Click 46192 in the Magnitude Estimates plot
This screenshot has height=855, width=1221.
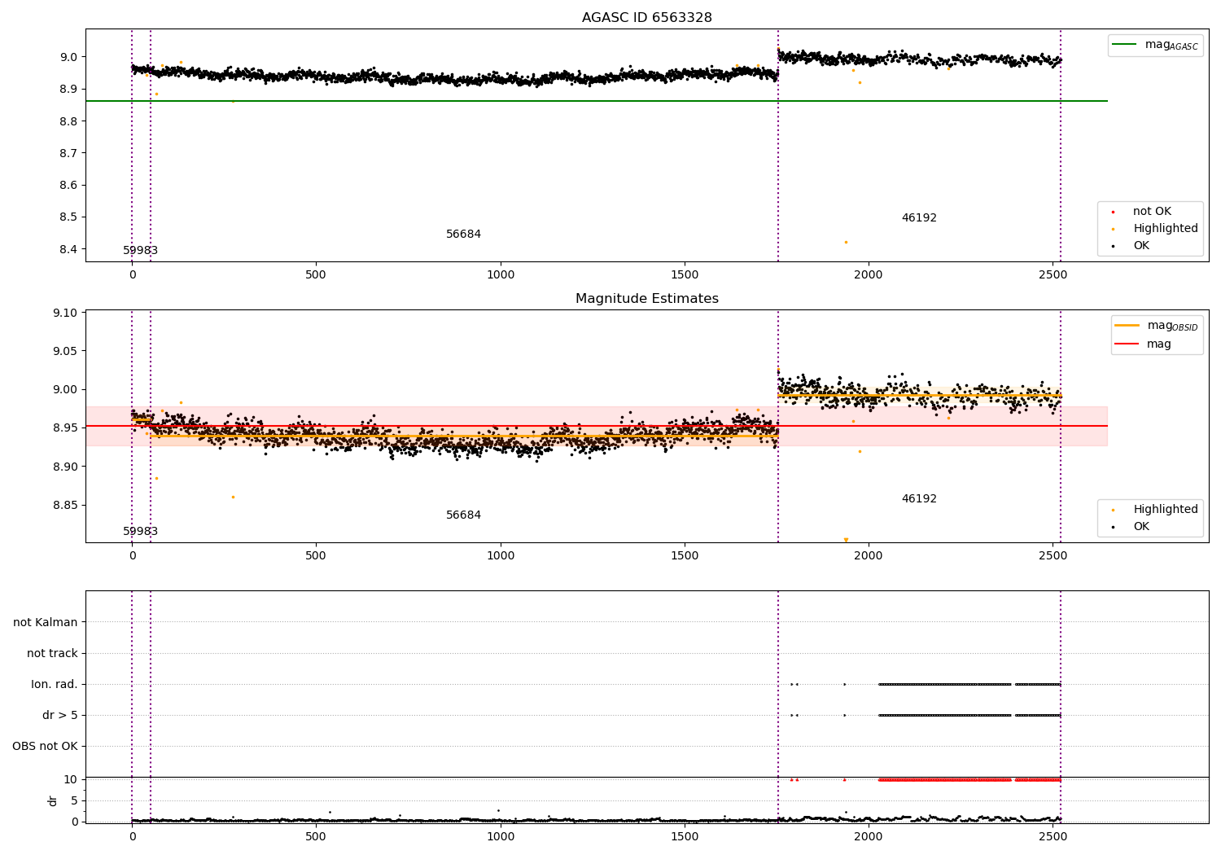[919, 499]
